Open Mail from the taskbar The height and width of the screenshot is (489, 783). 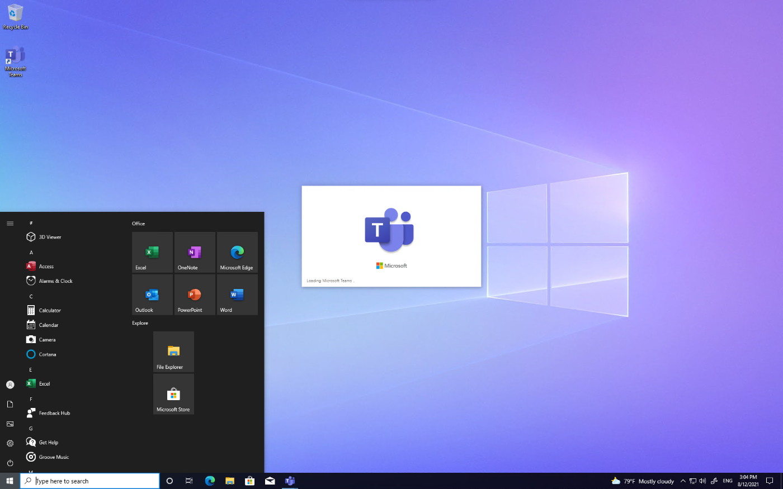click(270, 481)
